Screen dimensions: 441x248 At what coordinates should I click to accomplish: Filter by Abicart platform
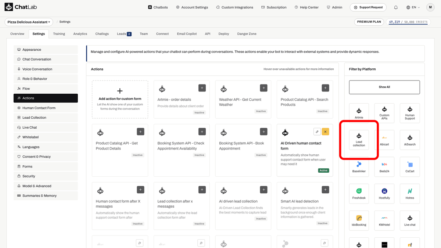[x=384, y=140]
